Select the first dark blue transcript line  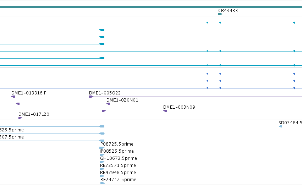point(151,74)
